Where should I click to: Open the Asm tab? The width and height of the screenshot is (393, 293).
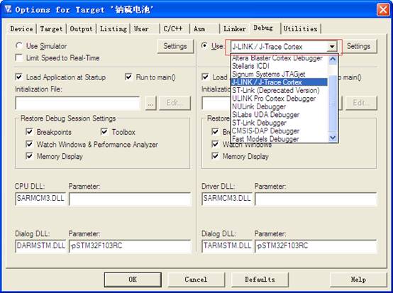click(x=199, y=29)
